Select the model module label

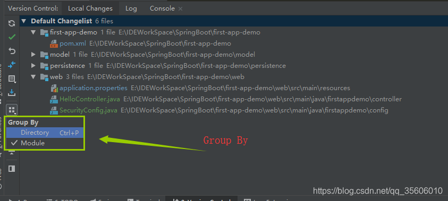click(60, 55)
